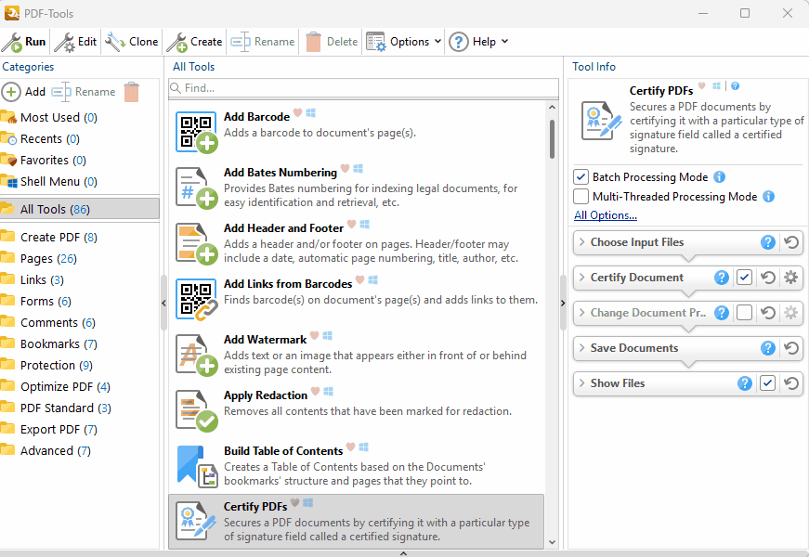Select the Add Barcode tool icon

click(x=196, y=132)
